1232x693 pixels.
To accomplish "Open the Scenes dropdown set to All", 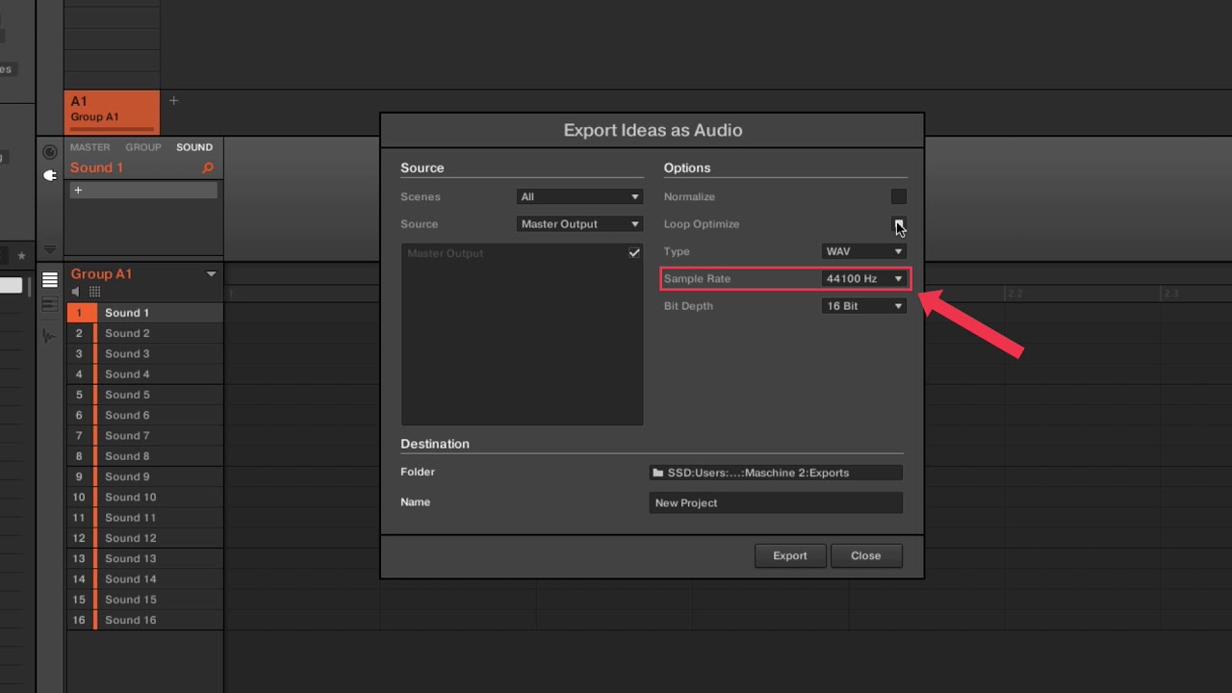I will (579, 196).
